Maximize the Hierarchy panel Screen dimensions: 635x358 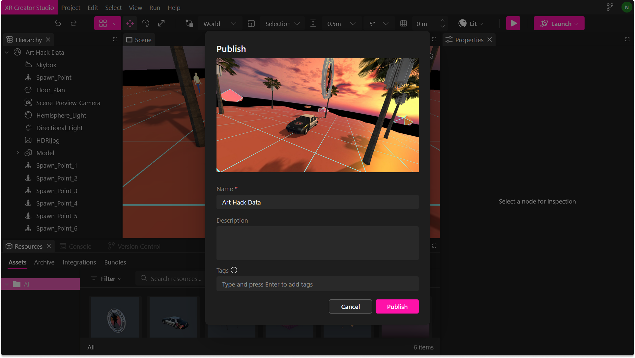(x=115, y=39)
